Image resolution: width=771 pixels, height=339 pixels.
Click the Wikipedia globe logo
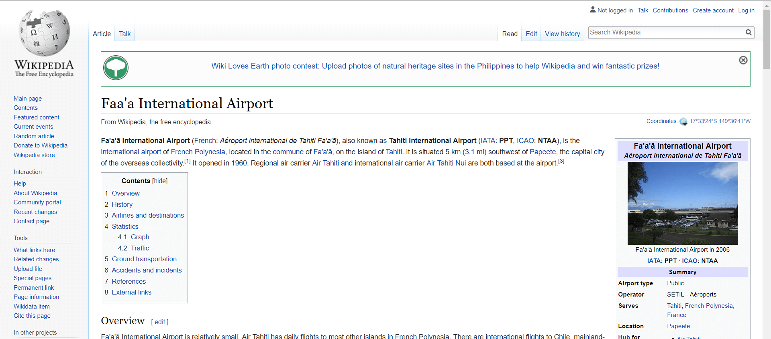tap(44, 33)
